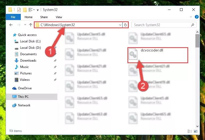Switch to Details view in status bar

point(190,131)
